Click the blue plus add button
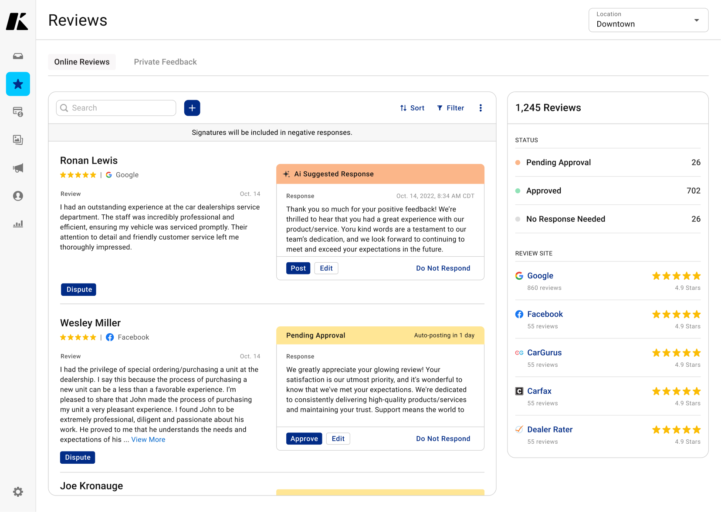 click(192, 108)
